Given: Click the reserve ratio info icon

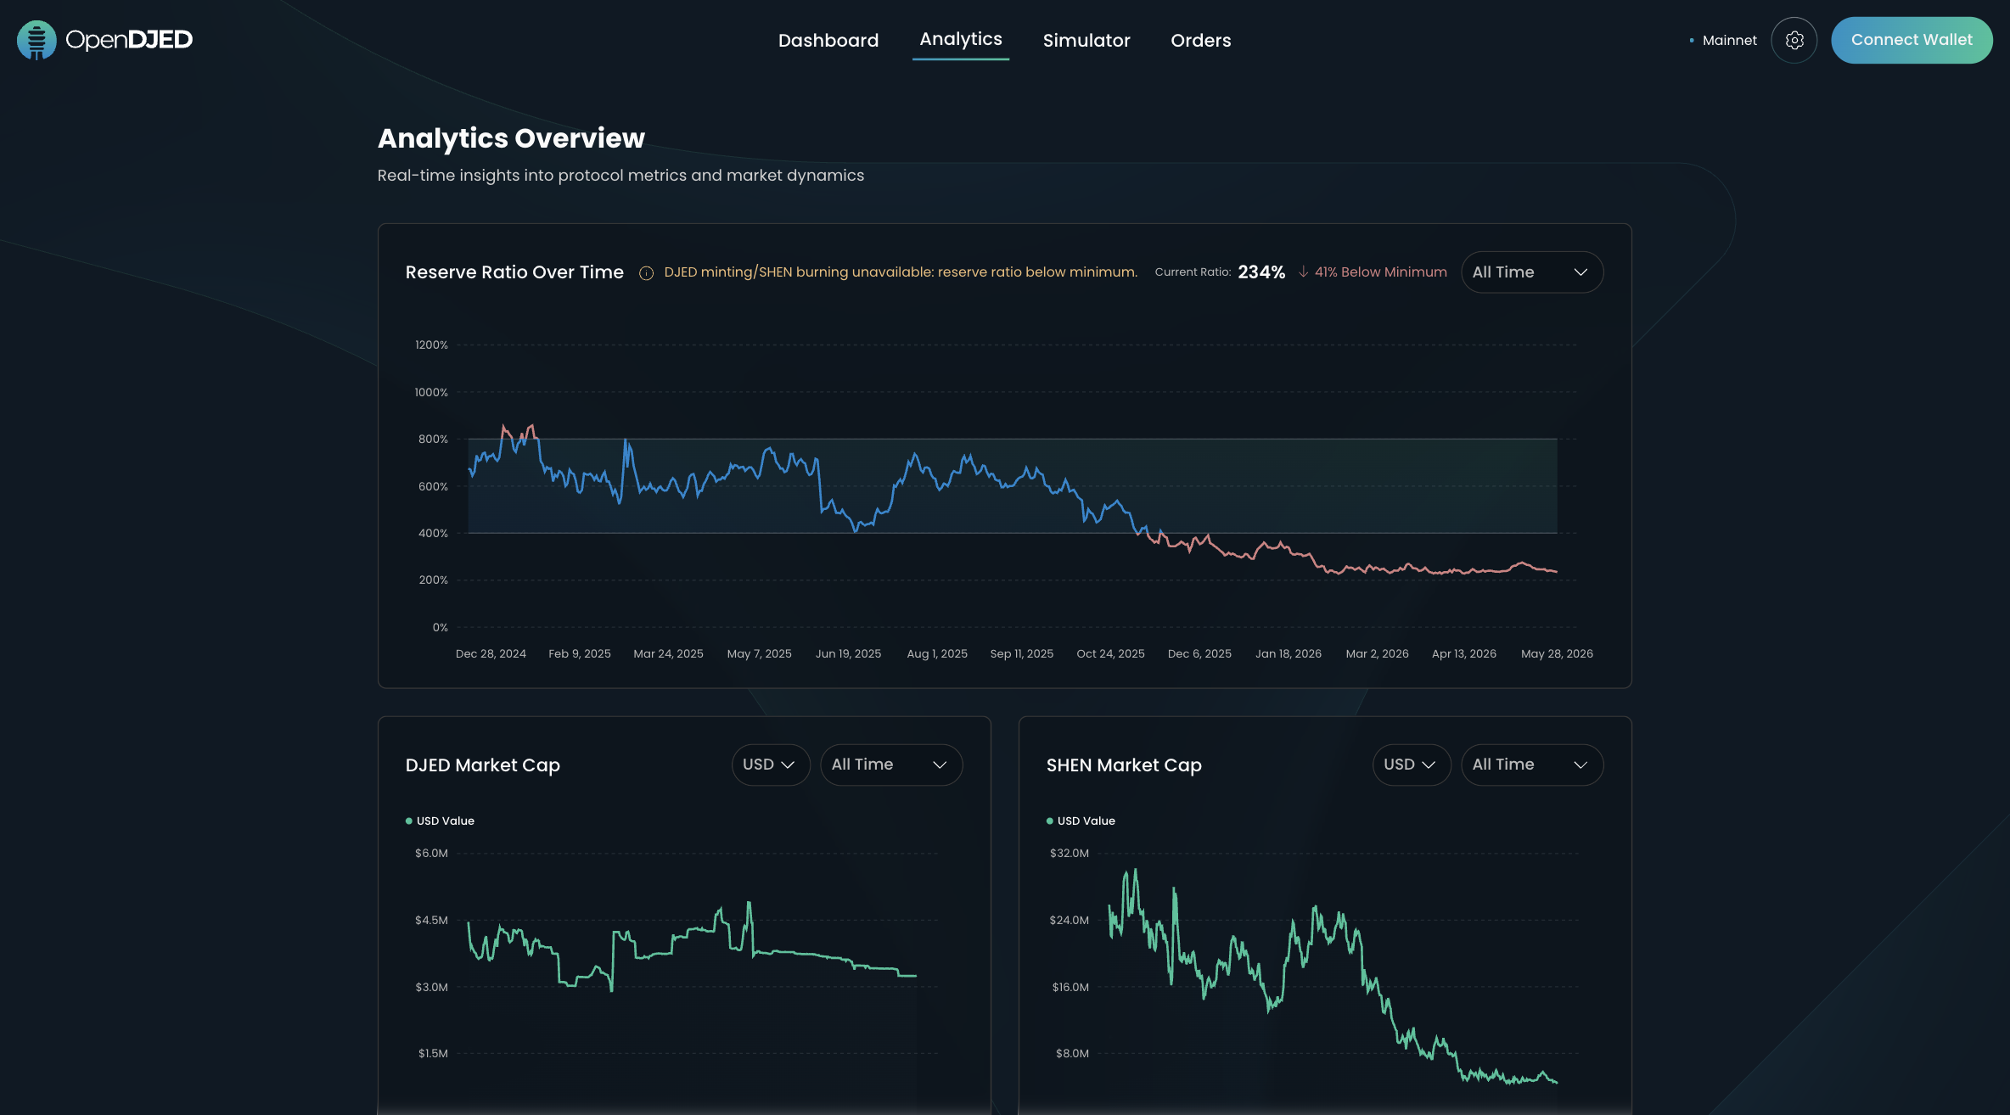Looking at the screenshot, I should pos(646,272).
